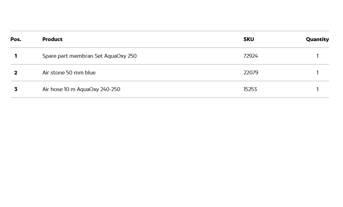343x207 pixels.
Task: Click SKU 15253
Action: 250,89
